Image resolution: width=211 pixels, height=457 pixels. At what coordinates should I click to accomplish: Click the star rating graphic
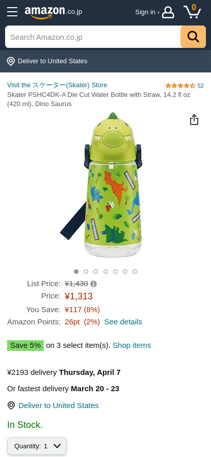pyautogui.click(x=180, y=86)
